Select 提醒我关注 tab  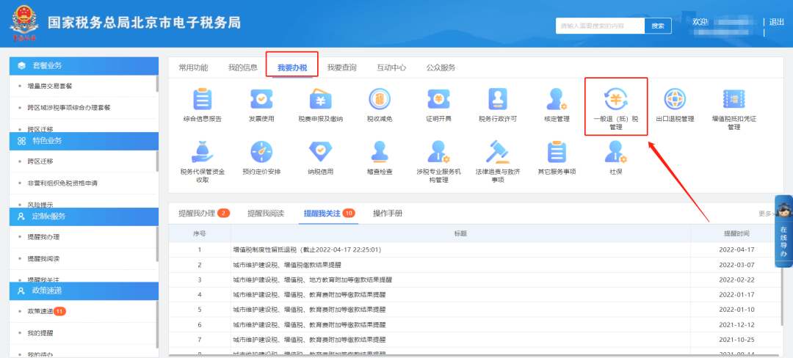click(329, 213)
